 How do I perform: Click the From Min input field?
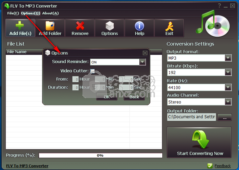pyautogui.click(x=100, y=79)
